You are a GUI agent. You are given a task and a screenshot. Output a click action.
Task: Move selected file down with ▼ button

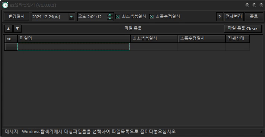[x=17, y=29]
